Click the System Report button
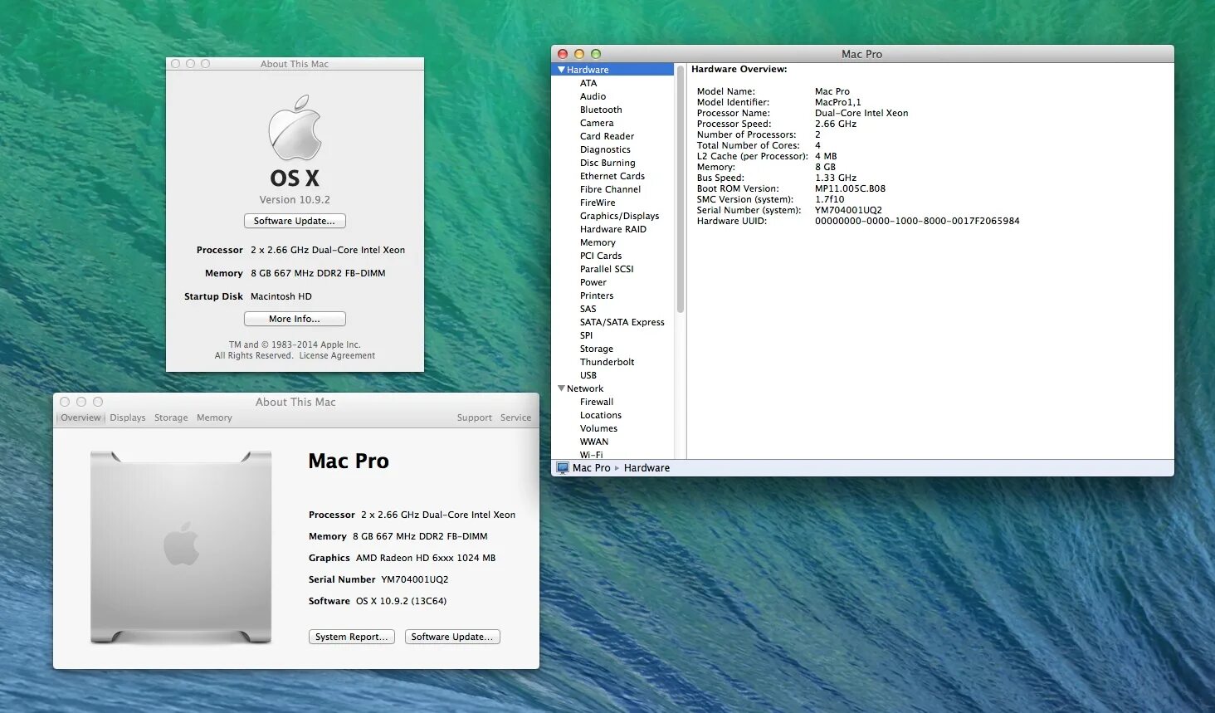The height and width of the screenshot is (713, 1215). [x=352, y=637]
